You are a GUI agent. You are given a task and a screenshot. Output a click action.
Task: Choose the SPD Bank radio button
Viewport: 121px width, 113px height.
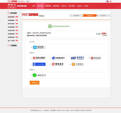70,58
